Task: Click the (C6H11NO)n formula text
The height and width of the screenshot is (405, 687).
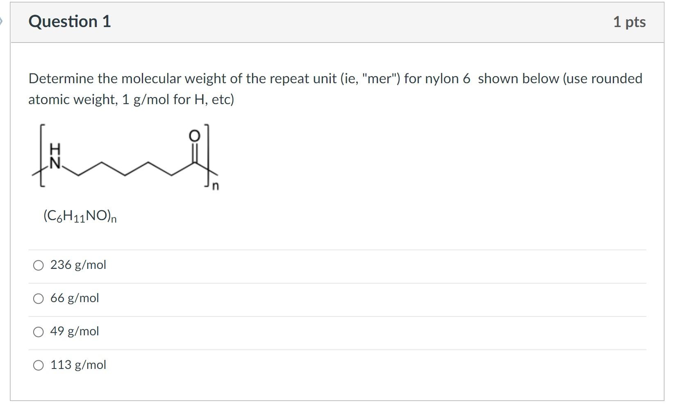Action: pos(80,216)
